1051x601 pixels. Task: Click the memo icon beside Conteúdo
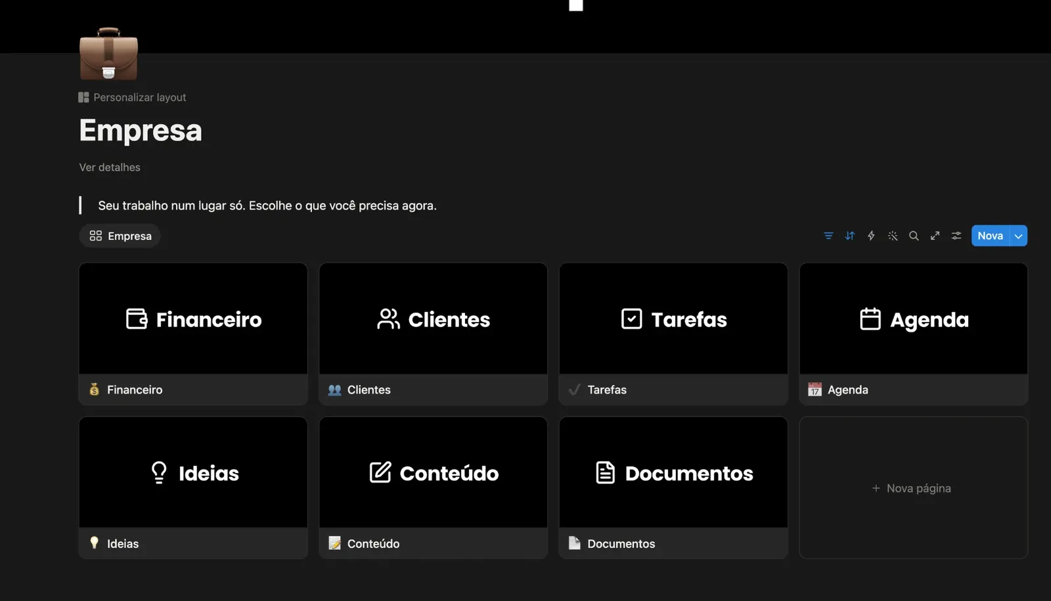335,543
